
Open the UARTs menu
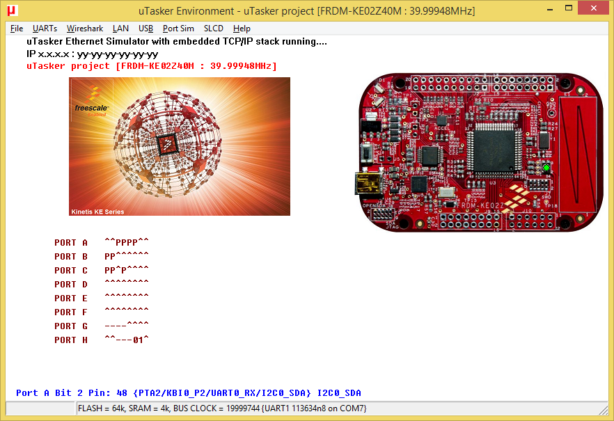pos(45,29)
